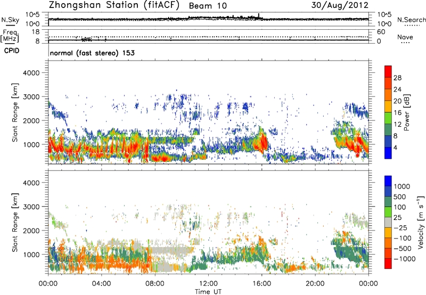Select the "CPID" label
This screenshot has height=295, width=426.
pyautogui.click(x=12, y=51)
